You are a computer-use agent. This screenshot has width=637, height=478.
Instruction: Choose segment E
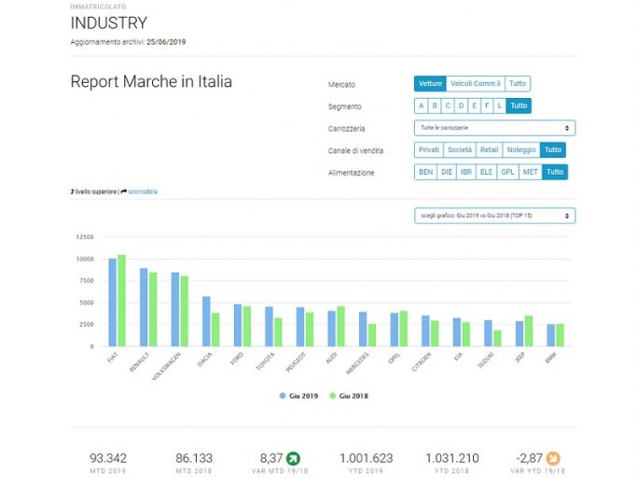[474, 105]
